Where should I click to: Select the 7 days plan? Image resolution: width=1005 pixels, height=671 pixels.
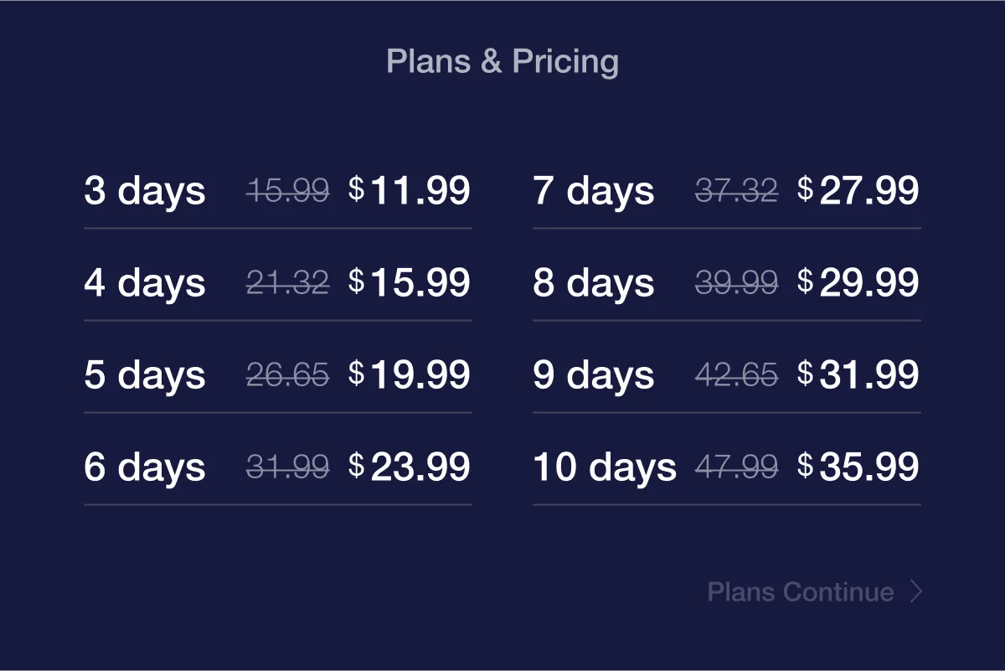click(726, 191)
